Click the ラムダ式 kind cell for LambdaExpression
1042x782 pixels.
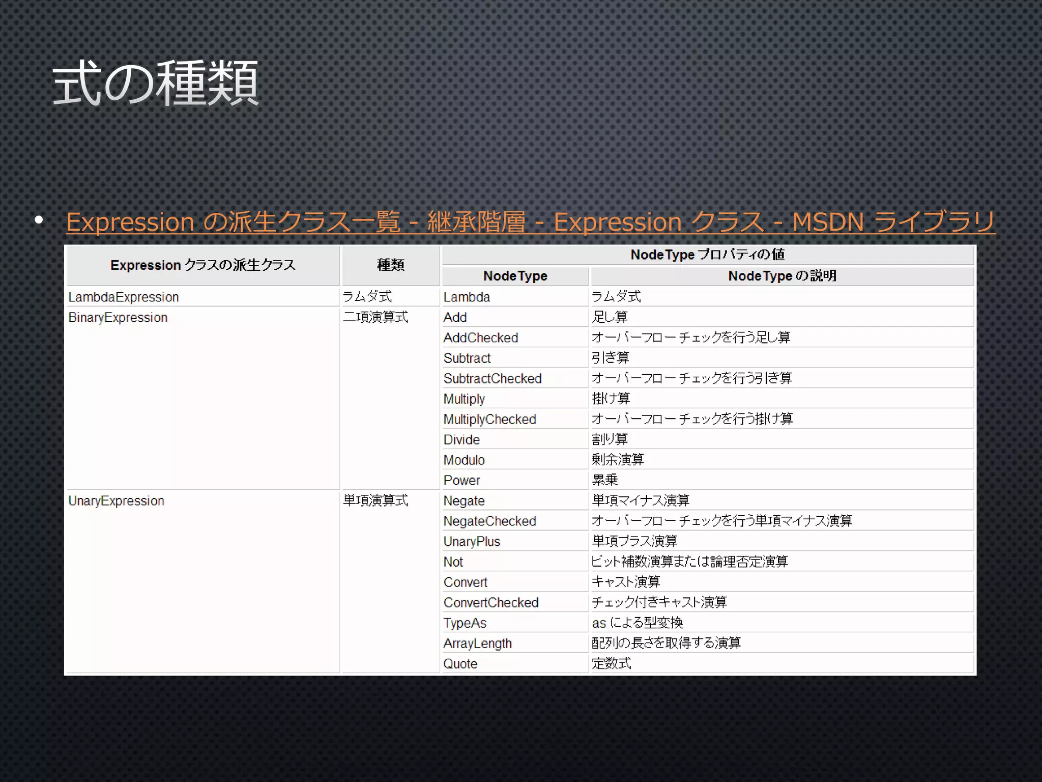coord(391,297)
